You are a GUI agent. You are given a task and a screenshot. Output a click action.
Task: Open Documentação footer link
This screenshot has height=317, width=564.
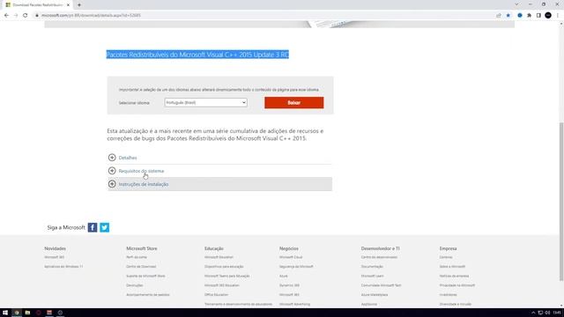[x=372, y=267]
